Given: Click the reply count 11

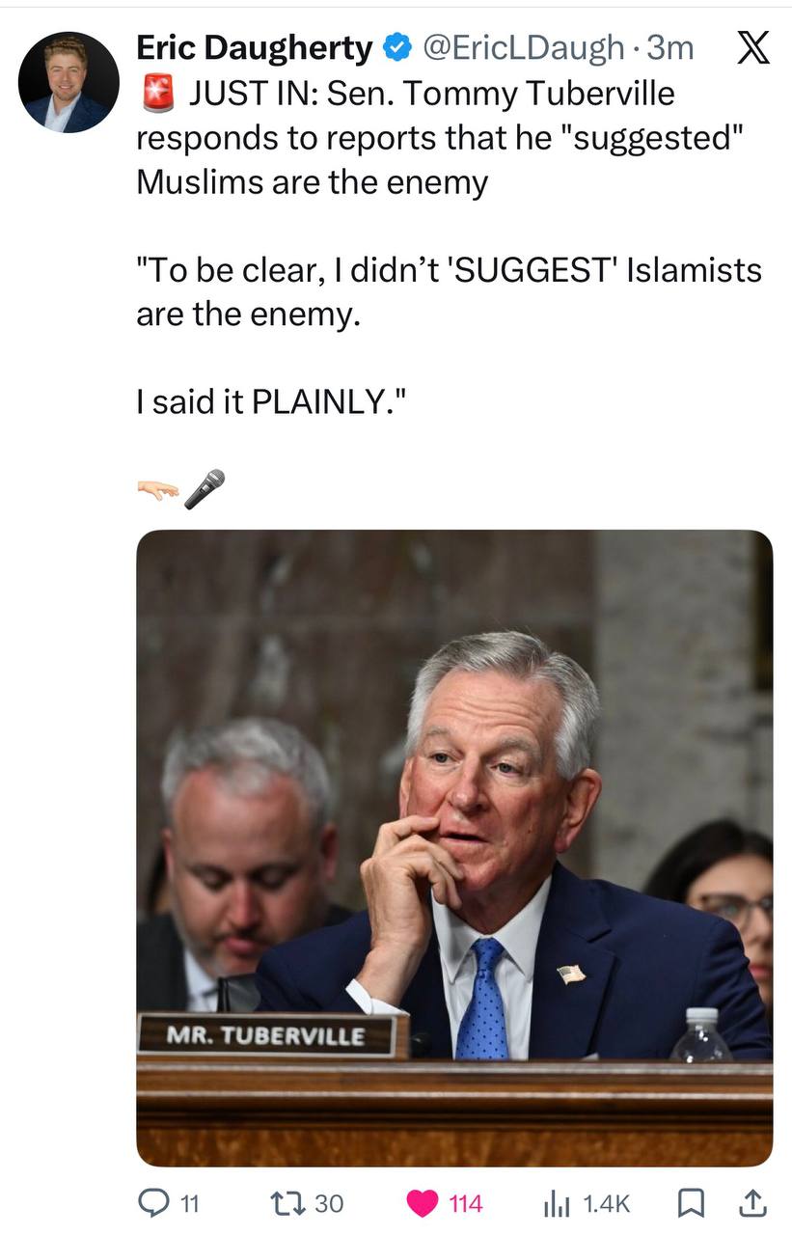Looking at the screenshot, I should 190,1203.
